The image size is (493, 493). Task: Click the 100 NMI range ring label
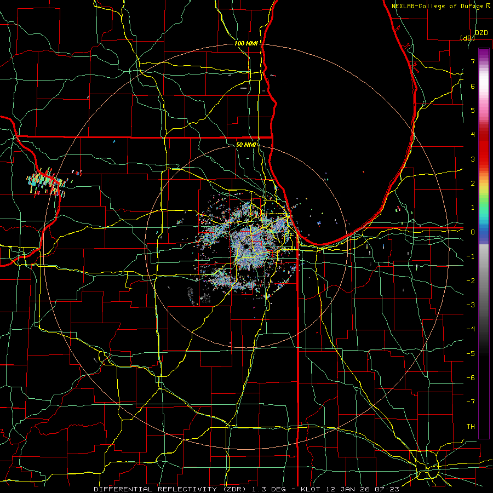click(x=246, y=43)
